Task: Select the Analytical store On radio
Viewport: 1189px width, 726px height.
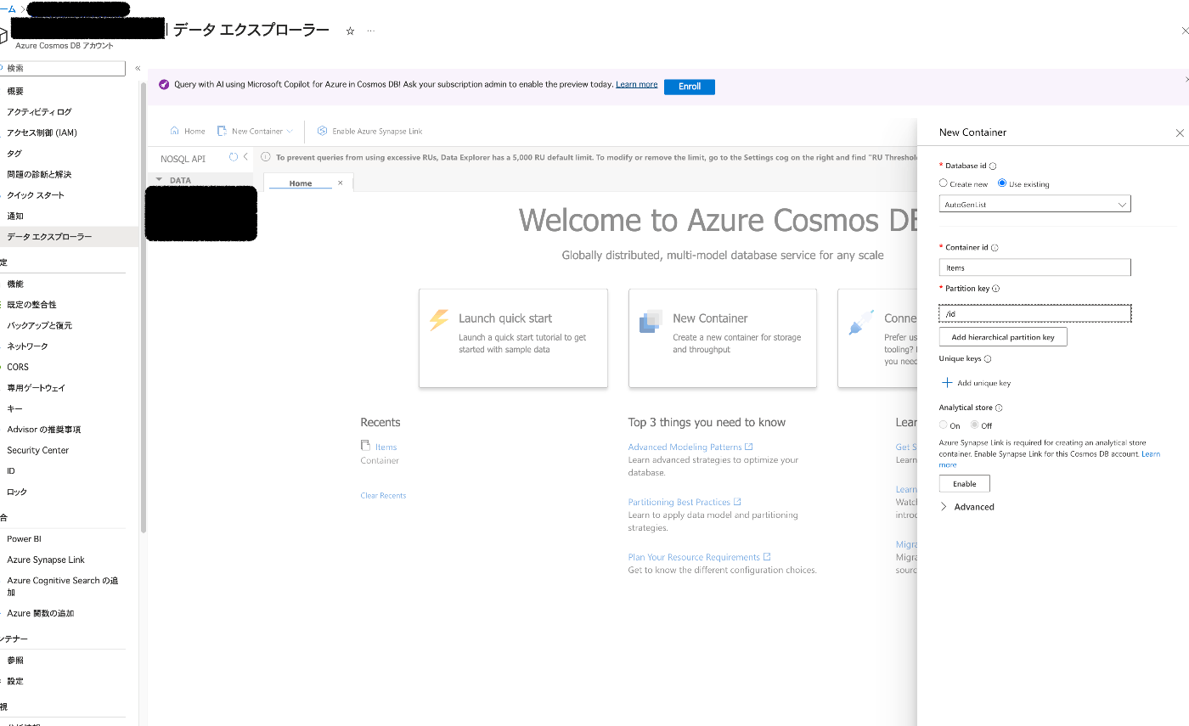Action: (x=944, y=425)
